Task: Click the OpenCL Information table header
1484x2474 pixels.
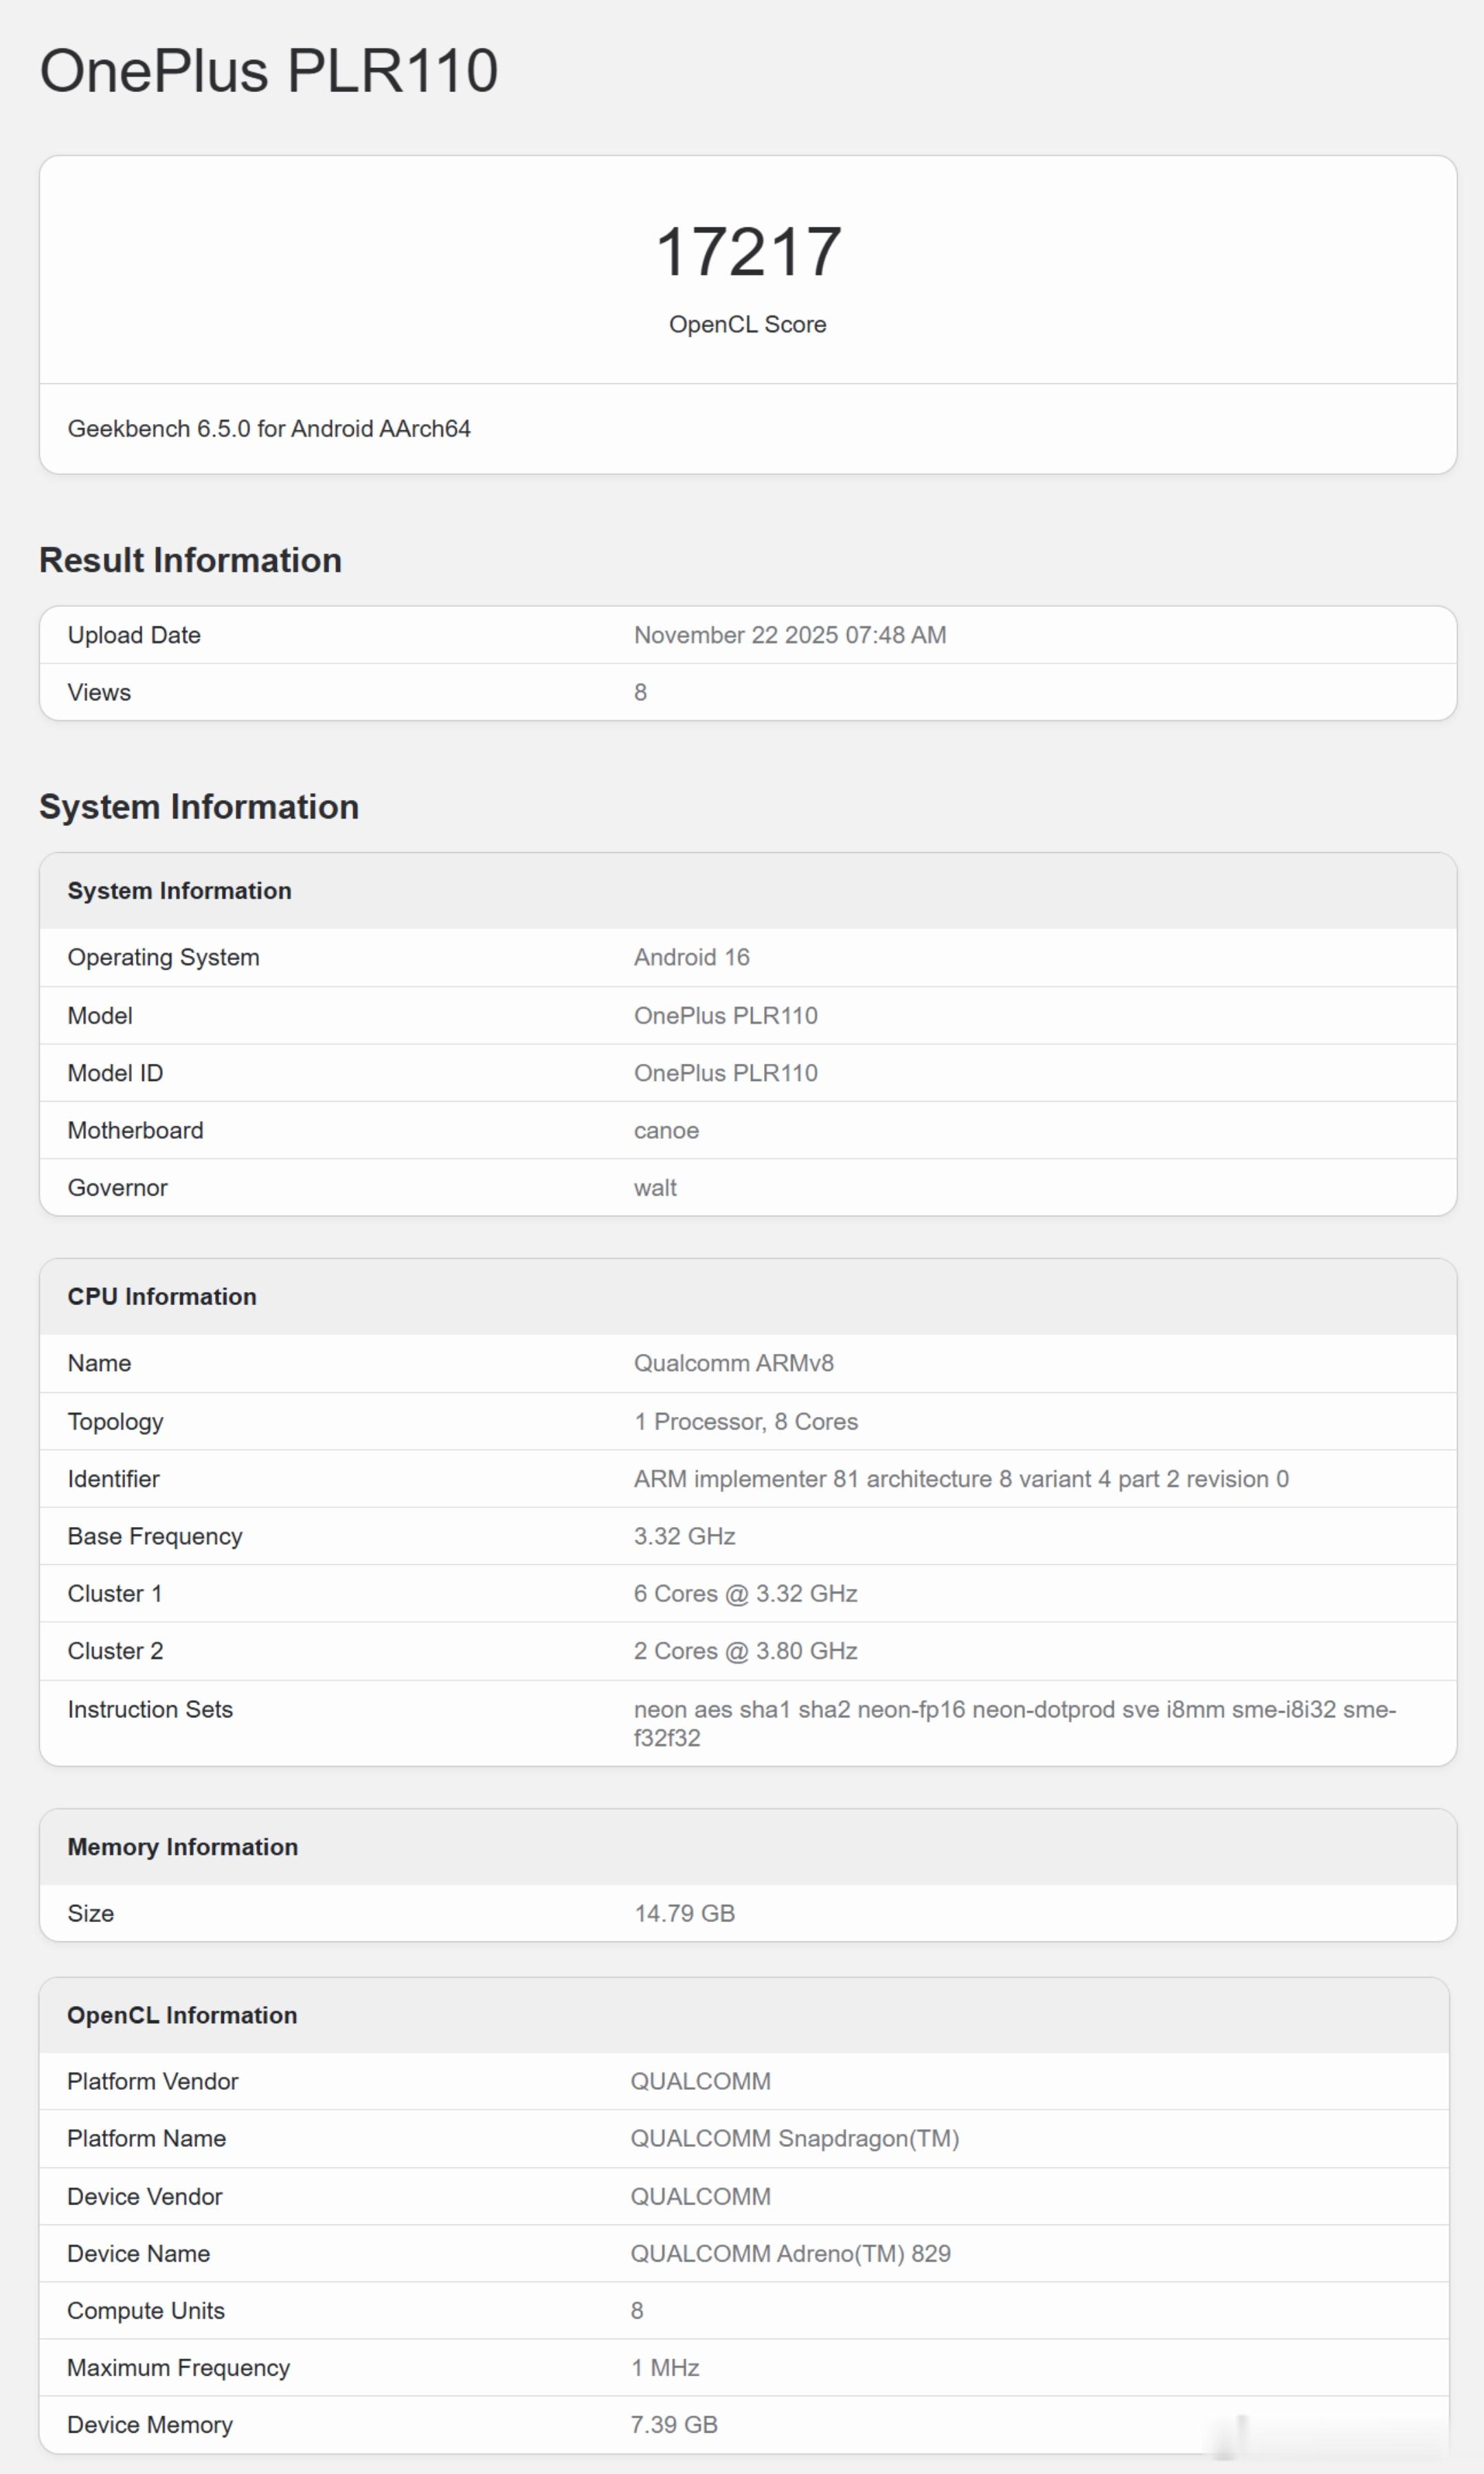Action: point(182,2015)
